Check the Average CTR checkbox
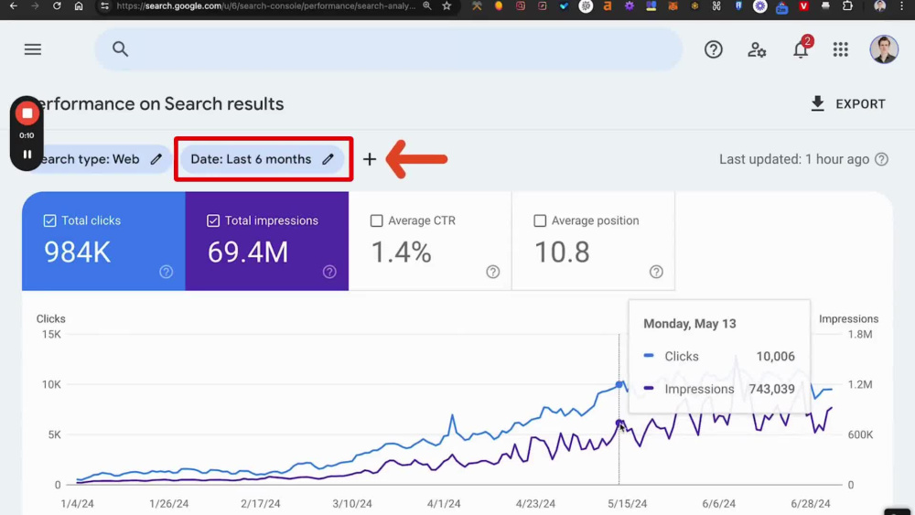Screen dimensions: 915x515 376,220
